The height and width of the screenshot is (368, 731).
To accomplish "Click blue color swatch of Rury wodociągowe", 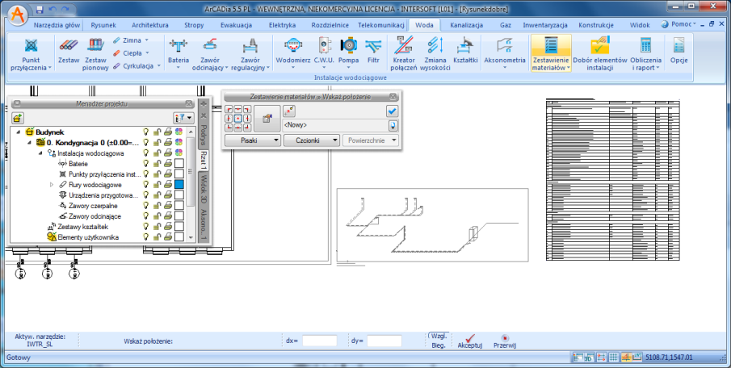I will click(x=179, y=185).
